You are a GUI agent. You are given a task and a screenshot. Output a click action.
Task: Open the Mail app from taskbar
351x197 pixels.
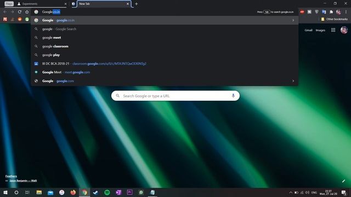50,192
